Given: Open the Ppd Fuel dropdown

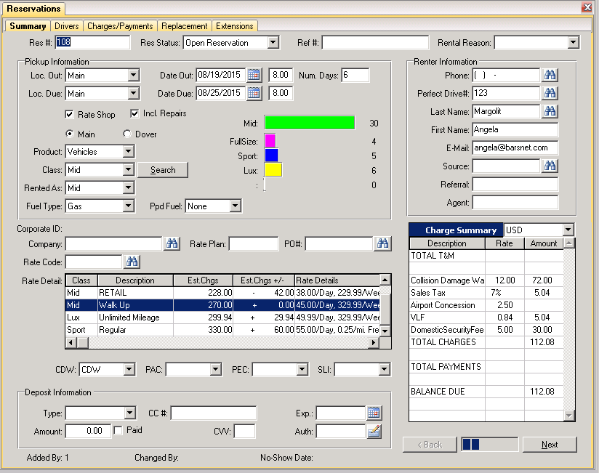Looking at the screenshot, I should click(x=236, y=206).
